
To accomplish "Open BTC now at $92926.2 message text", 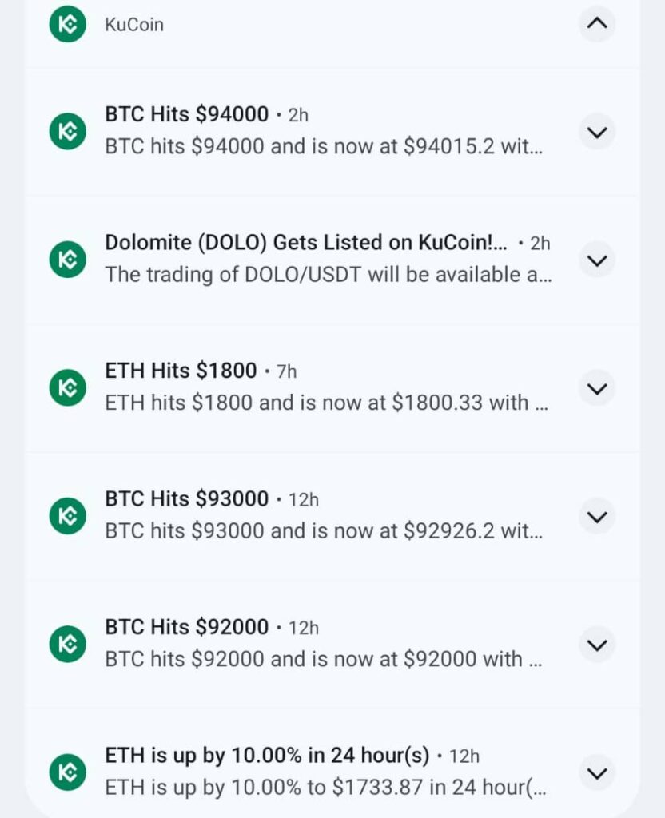I will (x=324, y=531).
